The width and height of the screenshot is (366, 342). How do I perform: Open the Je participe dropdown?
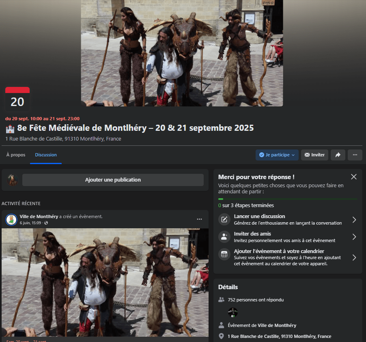[277, 155]
